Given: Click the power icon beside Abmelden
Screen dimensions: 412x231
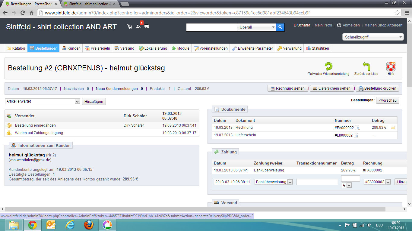Looking at the screenshot, I should tap(339, 25).
